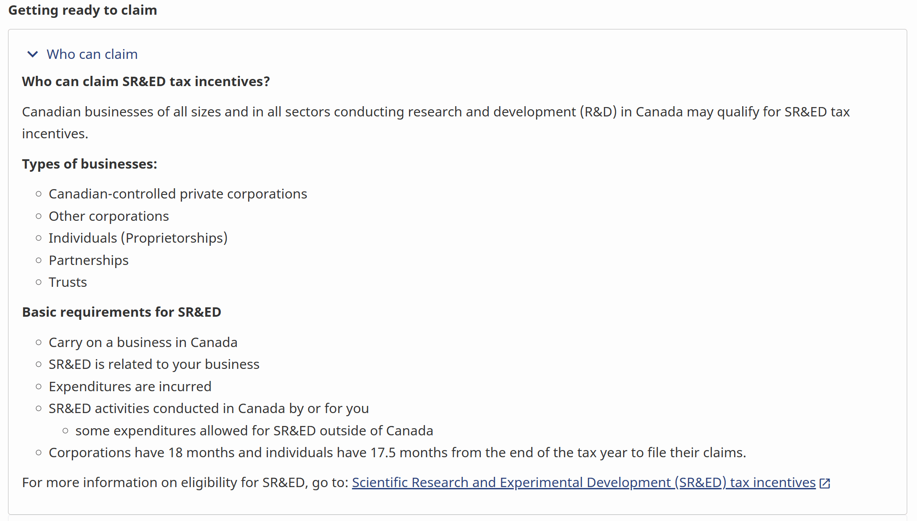
Task: Click 'Who can claim SR&ED tax incentives?' heading
Action: (146, 82)
